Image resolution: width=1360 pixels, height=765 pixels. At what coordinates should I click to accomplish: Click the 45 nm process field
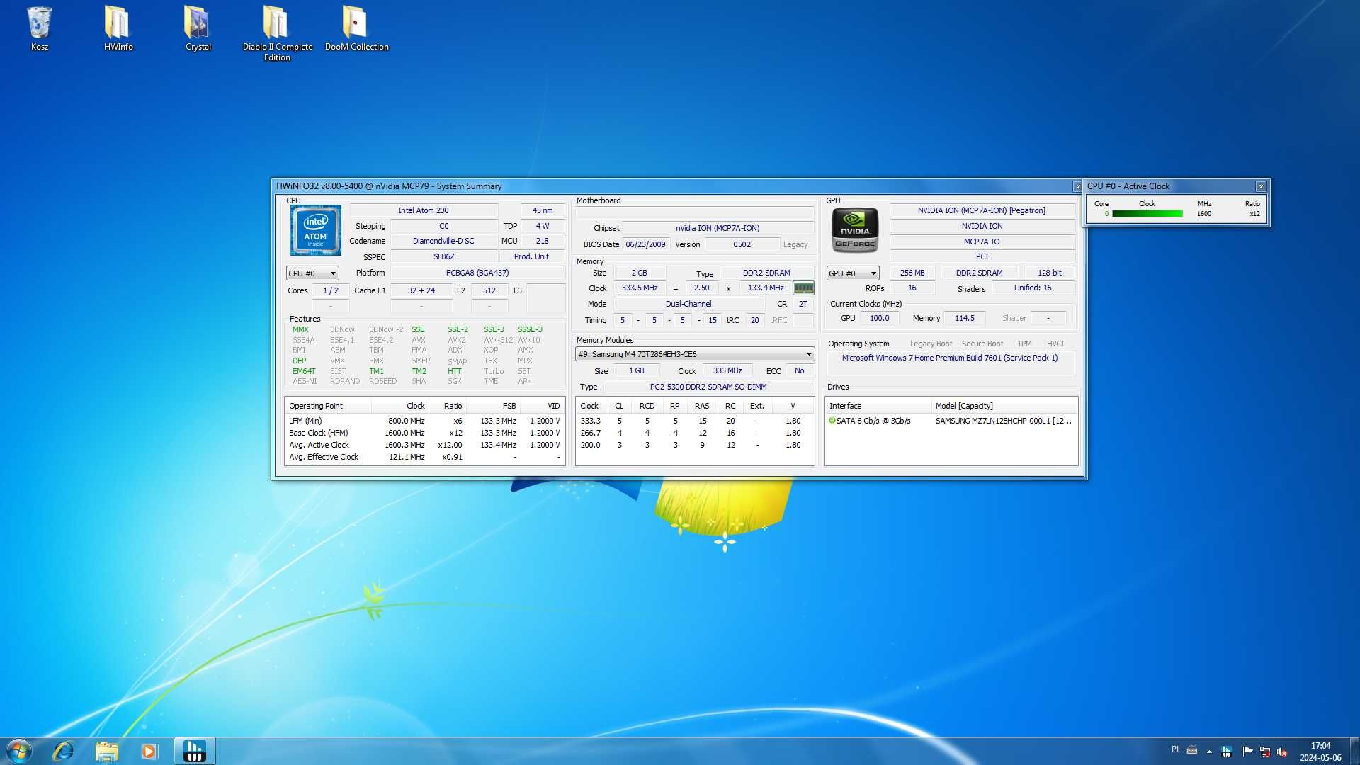click(543, 210)
